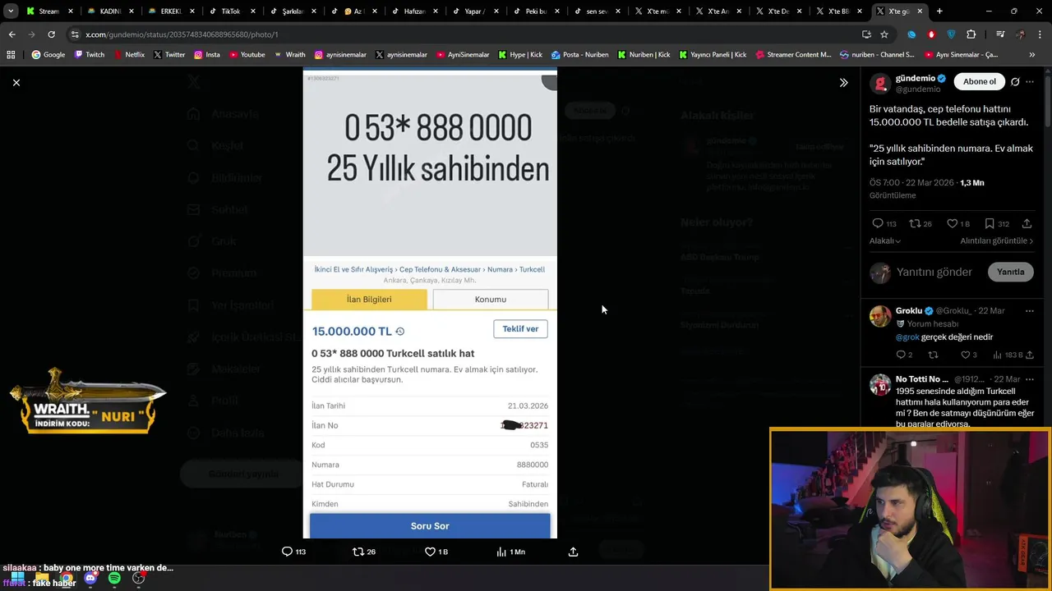Expand the Alakalı sort dropdown
This screenshot has height=591, width=1052.
pos(885,241)
